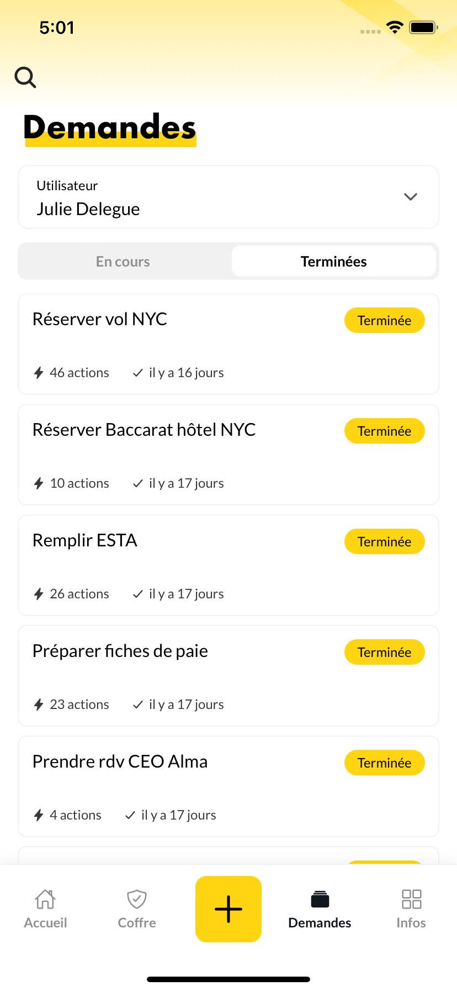Tap lightning icon beside 46 actions

[39, 373]
